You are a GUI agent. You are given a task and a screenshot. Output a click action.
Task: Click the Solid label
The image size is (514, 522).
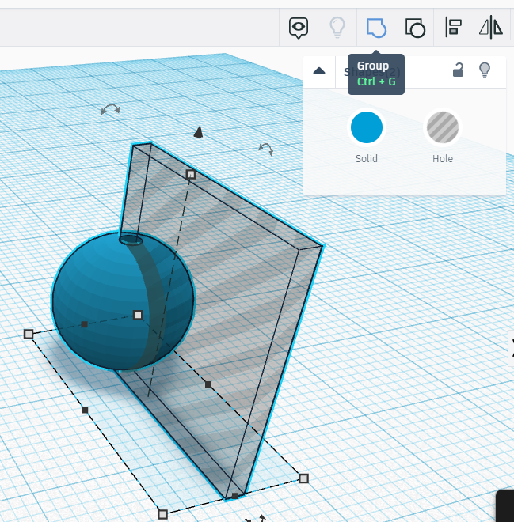(x=367, y=158)
